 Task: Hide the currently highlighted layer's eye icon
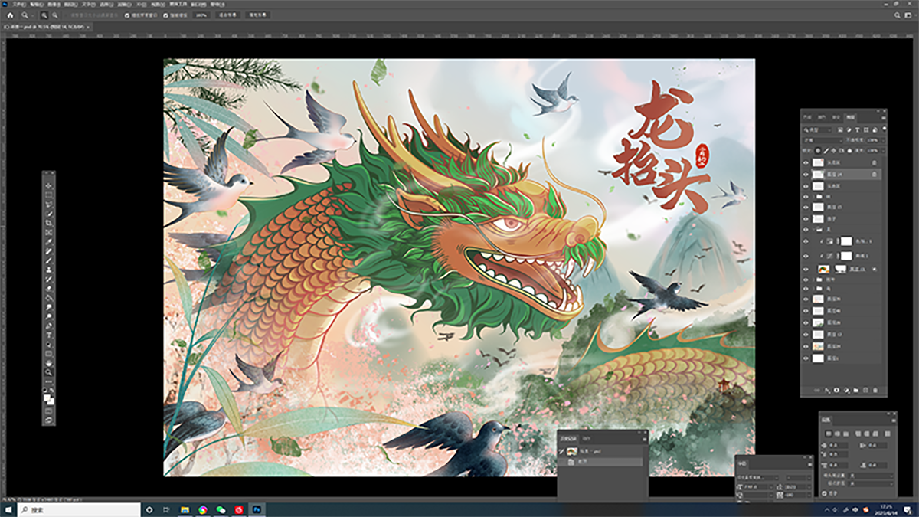click(806, 175)
